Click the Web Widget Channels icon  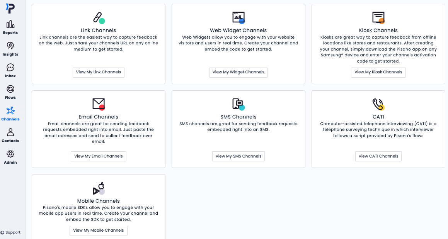(x=238, y=18)
